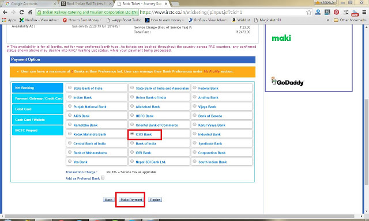The width and height of the screenshot is (369, 221).
Task: Click the Pinterest extension icon
Action: [x=336, y=12]
